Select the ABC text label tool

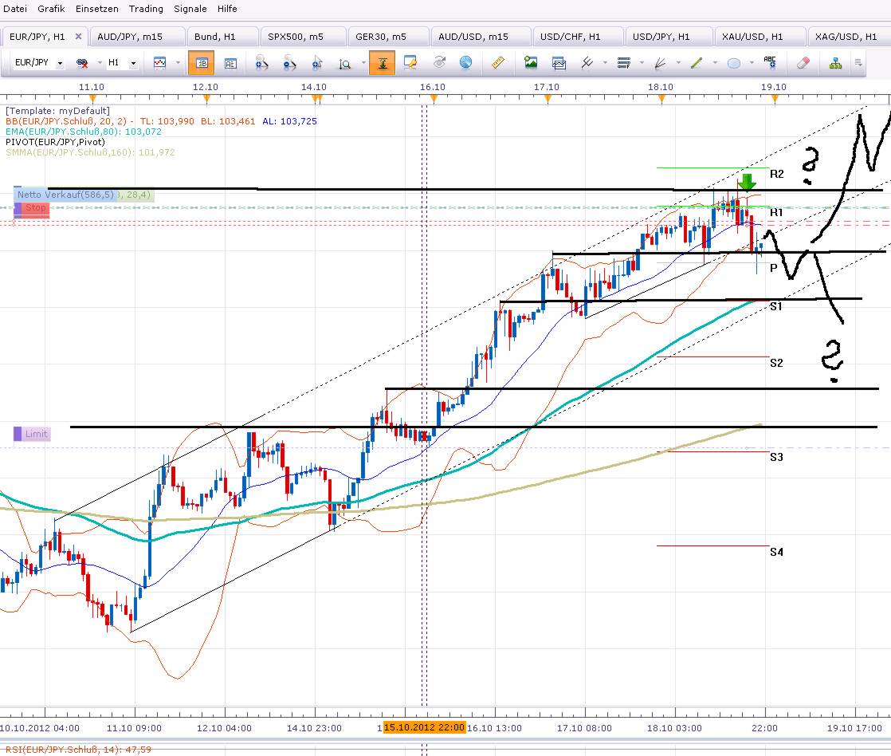click(x=770, y=62)
